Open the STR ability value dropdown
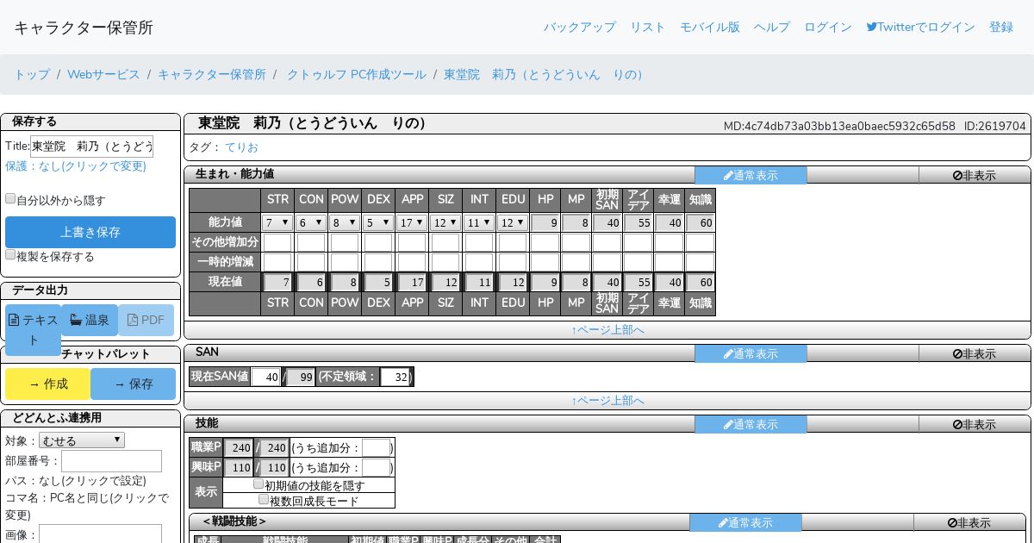Viewport: 1034px width, 543px height. tap(277, 222)
